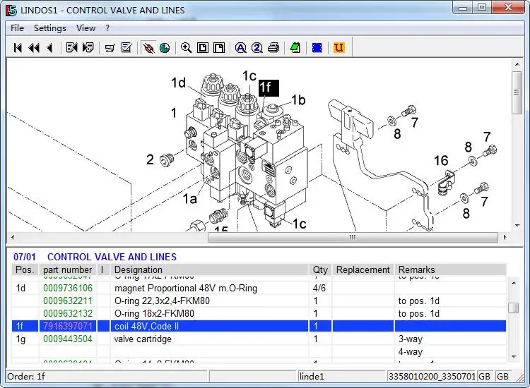Click the 1a callout label in diagram
Viewport: 530px width, 388px height.
coord(189,199)
